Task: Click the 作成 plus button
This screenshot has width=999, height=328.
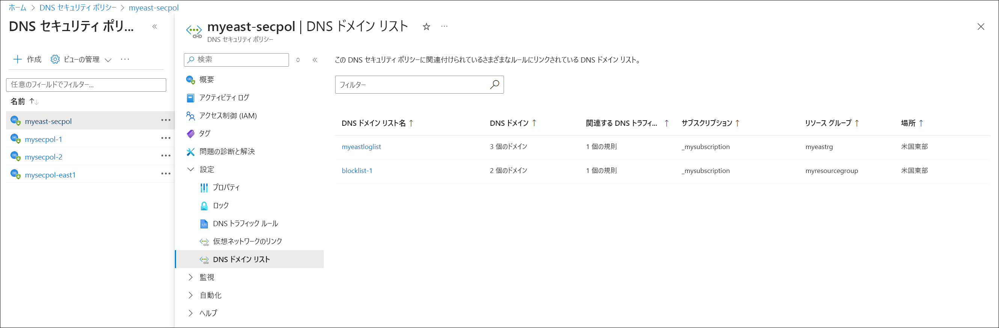Action: [27, 59]
